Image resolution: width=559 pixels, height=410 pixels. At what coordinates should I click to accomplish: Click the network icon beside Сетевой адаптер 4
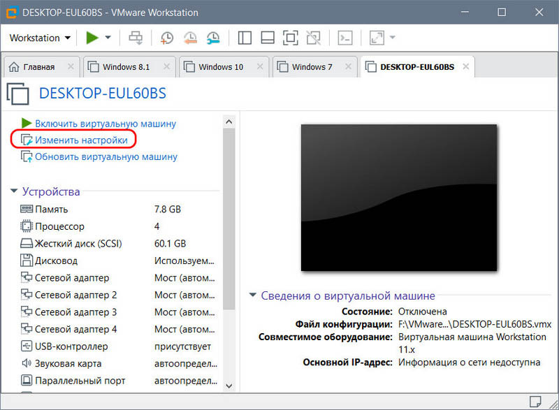click(27, 328)
